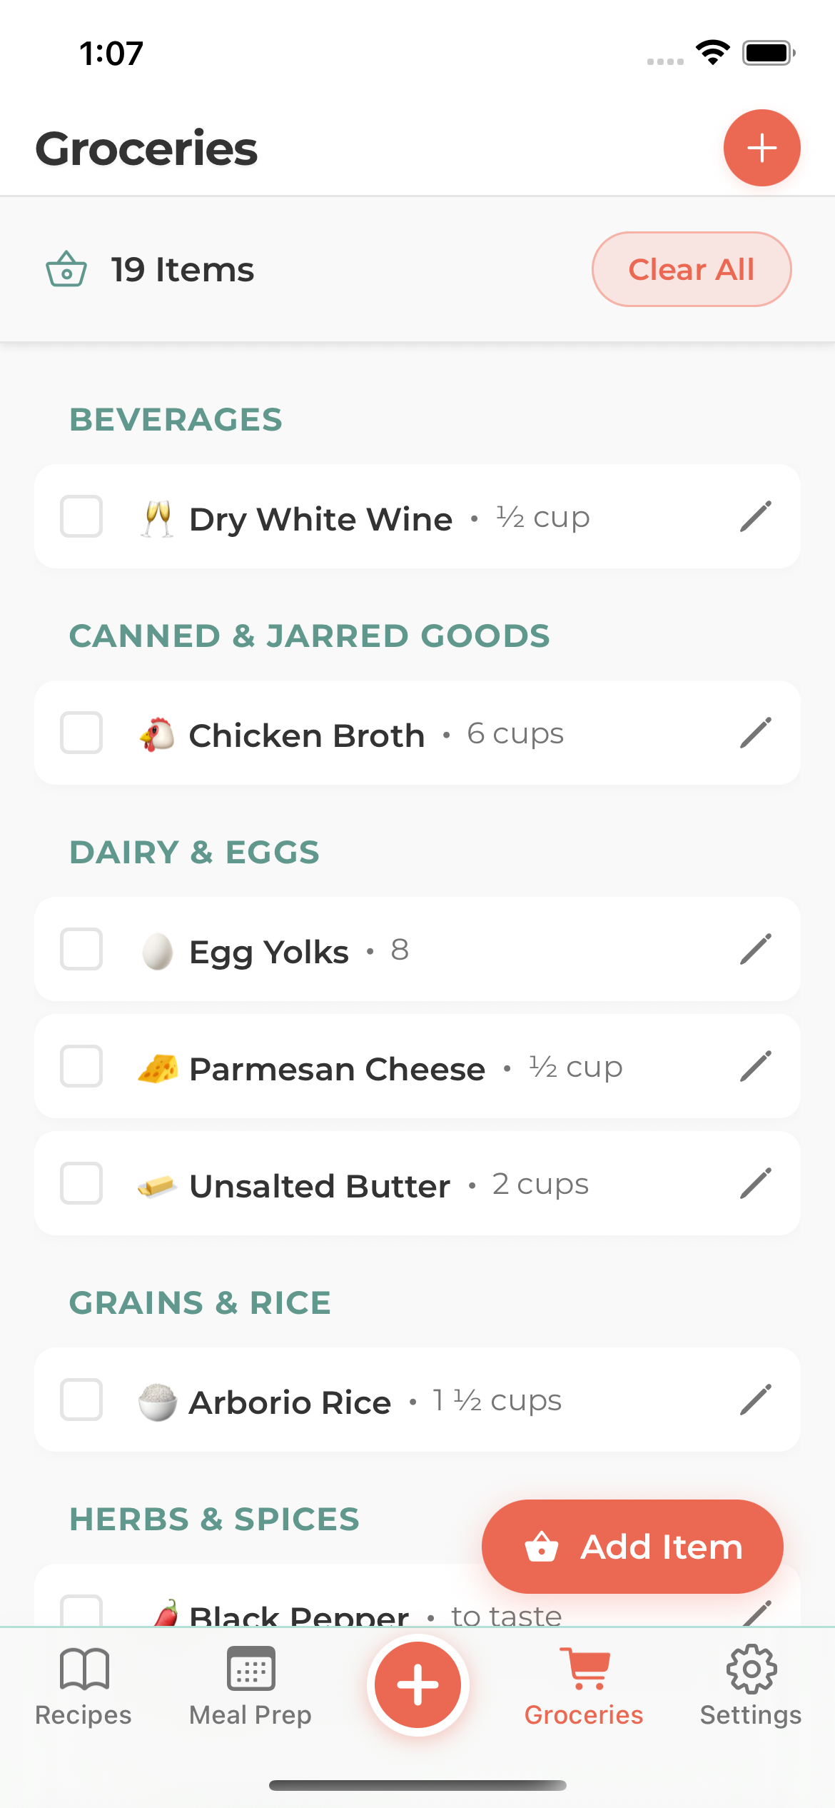Mark Arborio Rice as done
Screen dimensions: 835x1808
[81, 1400]
